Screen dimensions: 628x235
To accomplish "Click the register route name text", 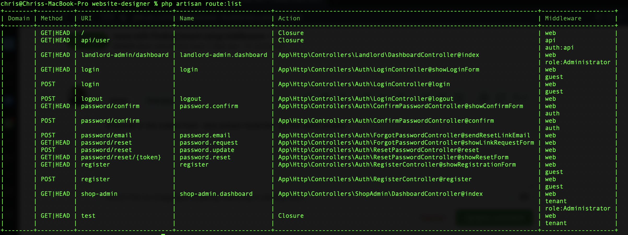I will click(194, 164).
